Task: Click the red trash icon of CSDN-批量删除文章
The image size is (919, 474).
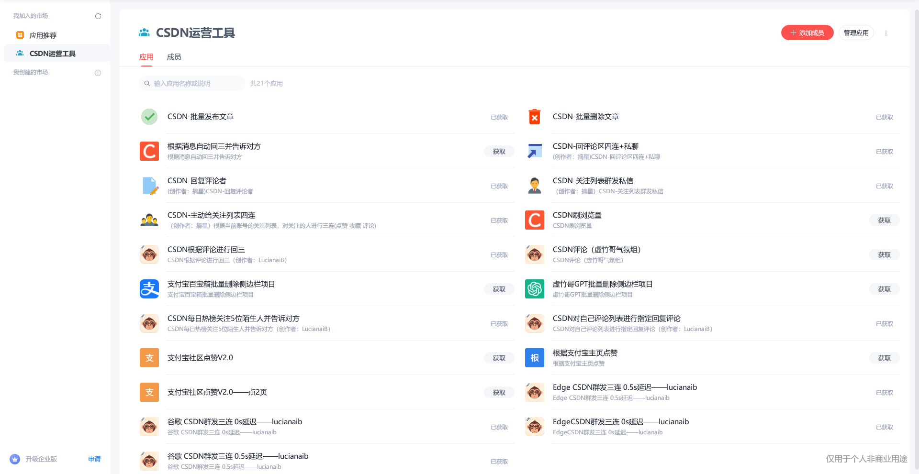Action: (x=535, y=117)
